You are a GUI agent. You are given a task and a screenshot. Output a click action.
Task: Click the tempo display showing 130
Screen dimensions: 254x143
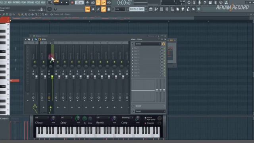pos(79,2)
